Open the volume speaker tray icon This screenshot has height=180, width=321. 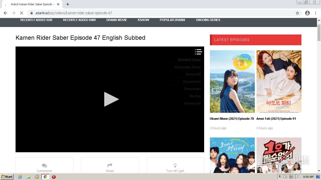click(285, 177)
